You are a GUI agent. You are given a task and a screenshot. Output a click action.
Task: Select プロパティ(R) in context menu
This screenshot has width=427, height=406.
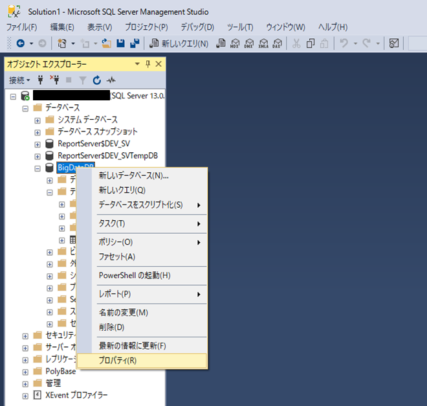[x=142, y=361]
